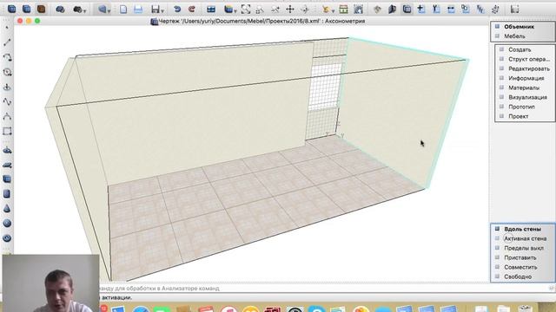Click the blue tiled-windows layout icon
The image size is (556, 312).
(x=211, y=10)
